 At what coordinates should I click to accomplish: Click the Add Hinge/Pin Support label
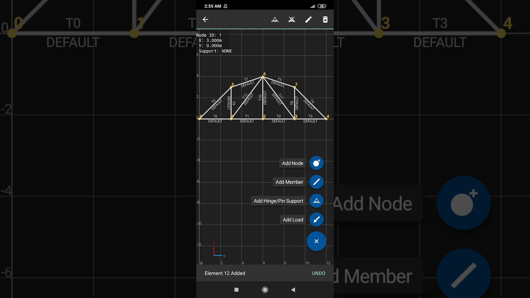278,201
